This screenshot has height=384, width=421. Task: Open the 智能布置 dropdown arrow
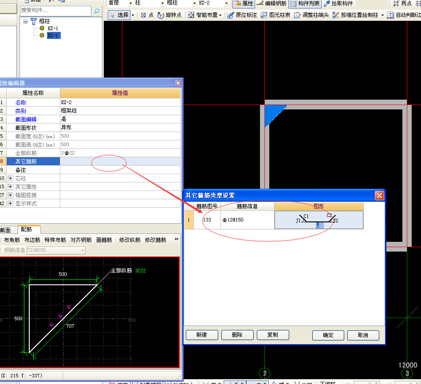click(220, 15)
